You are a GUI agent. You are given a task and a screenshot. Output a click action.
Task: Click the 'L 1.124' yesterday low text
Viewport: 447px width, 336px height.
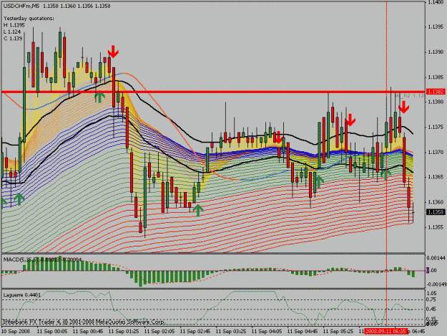[x=12, y=32]
